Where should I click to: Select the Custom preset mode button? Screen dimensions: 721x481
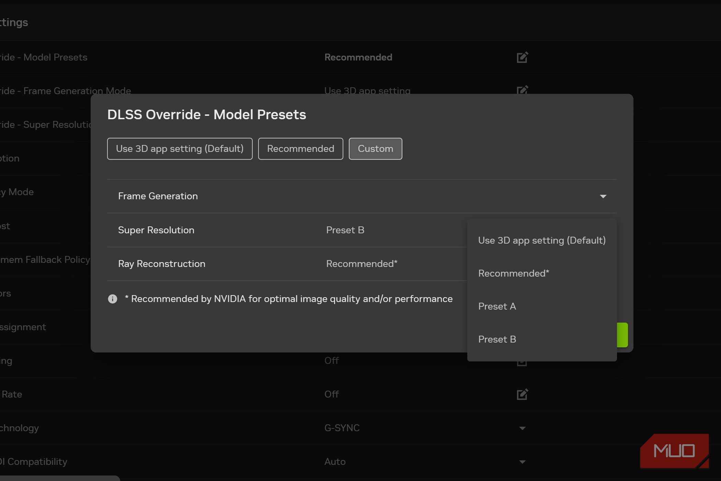tap(375, 149)
